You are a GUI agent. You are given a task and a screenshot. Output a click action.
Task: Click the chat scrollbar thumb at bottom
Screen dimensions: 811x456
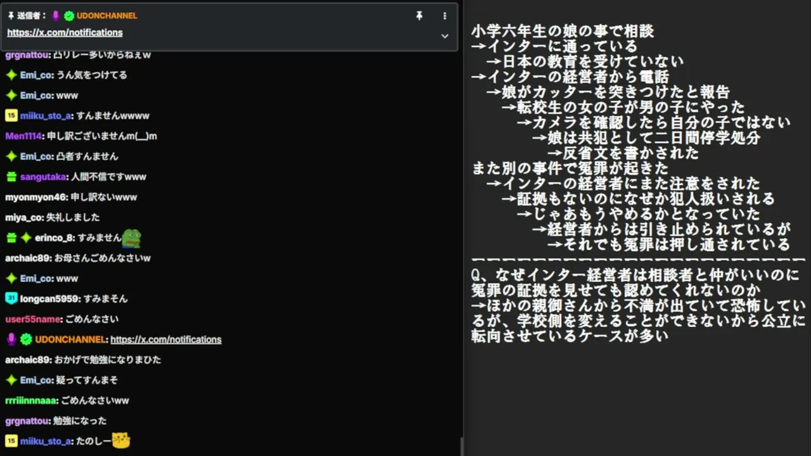tap(461, 447)
